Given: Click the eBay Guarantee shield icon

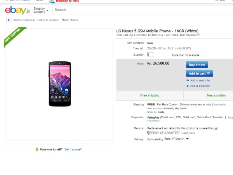Looking at the screenshot, I should pos(149,133).
